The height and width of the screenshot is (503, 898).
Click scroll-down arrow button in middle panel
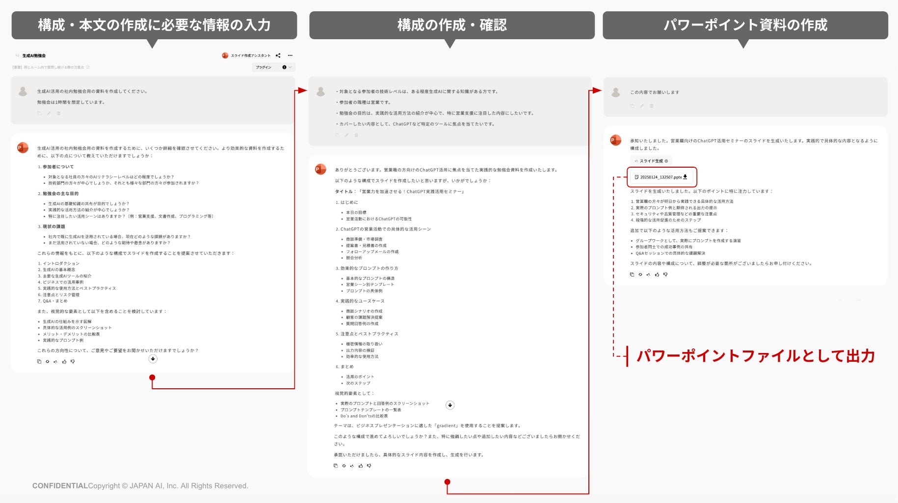coord(450,405)
